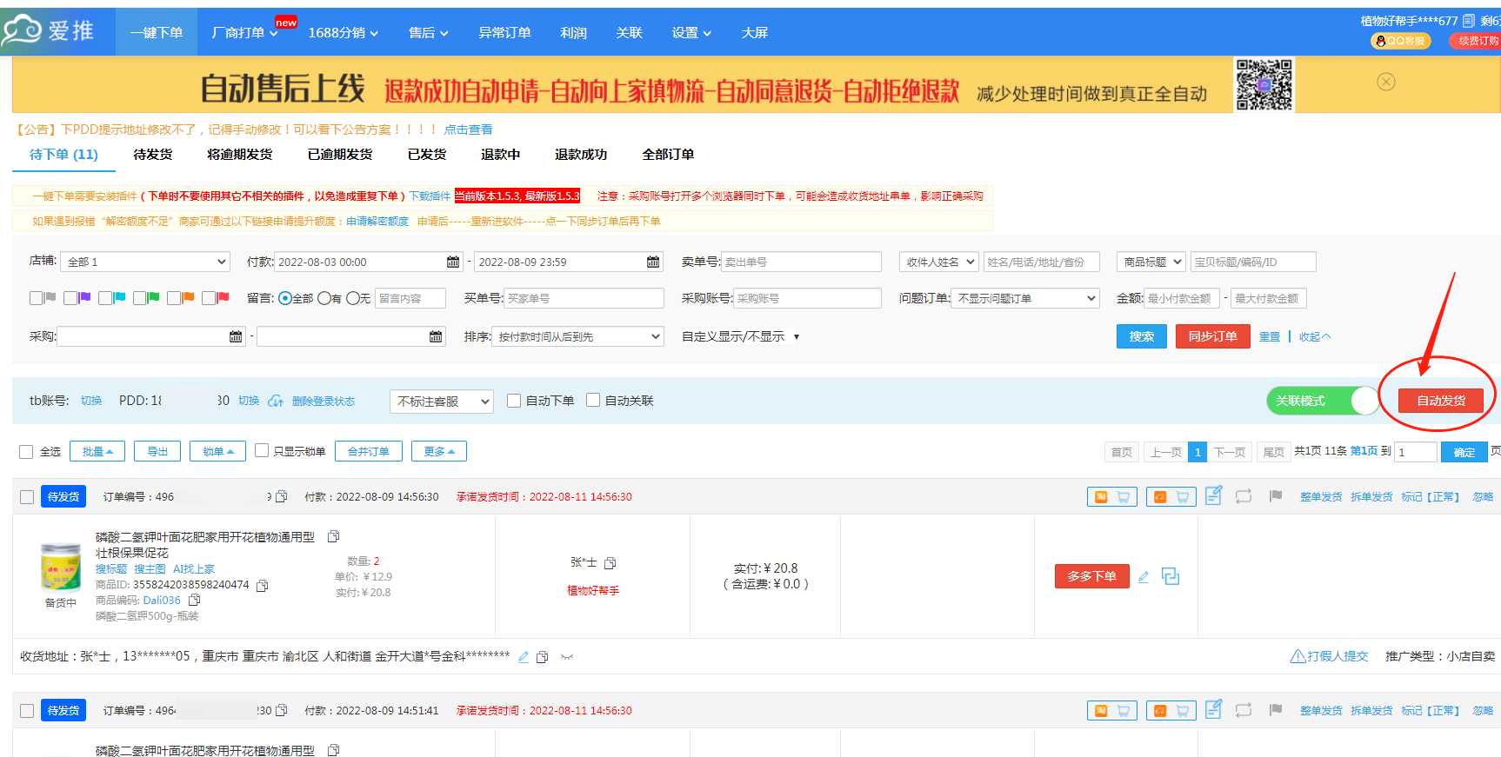The image size is (1501, 757).
Task: Click the 爱推 logo
Action: point(49,30)
